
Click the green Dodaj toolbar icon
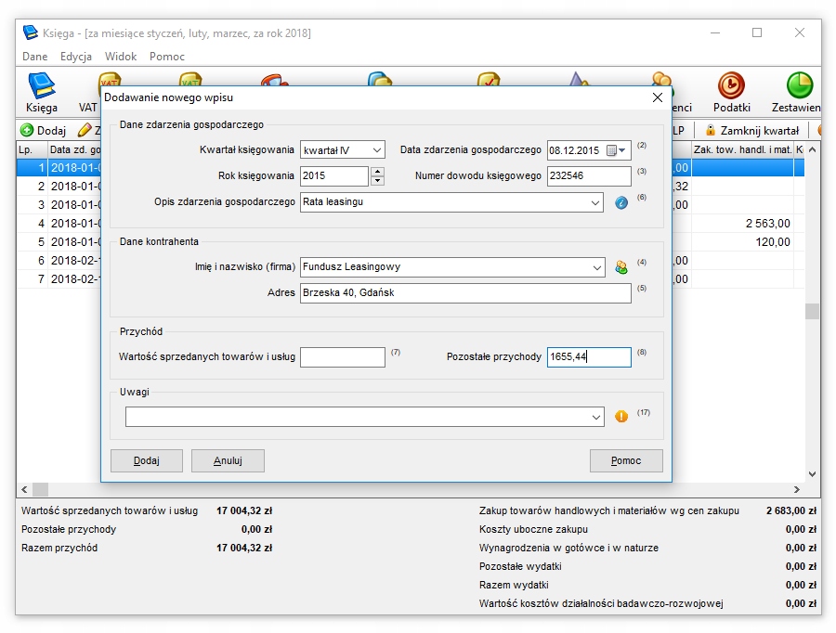(27, 131)
